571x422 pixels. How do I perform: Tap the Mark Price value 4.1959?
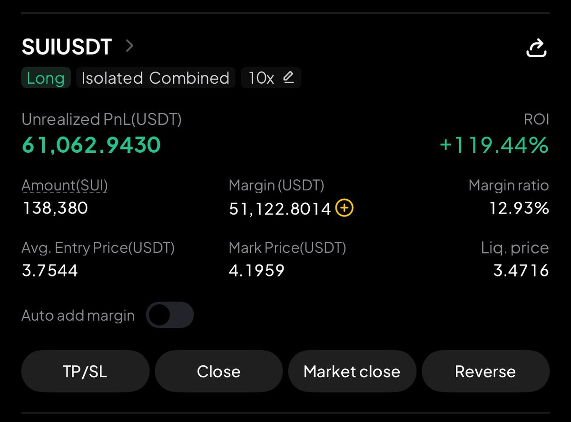pos(256,271)
